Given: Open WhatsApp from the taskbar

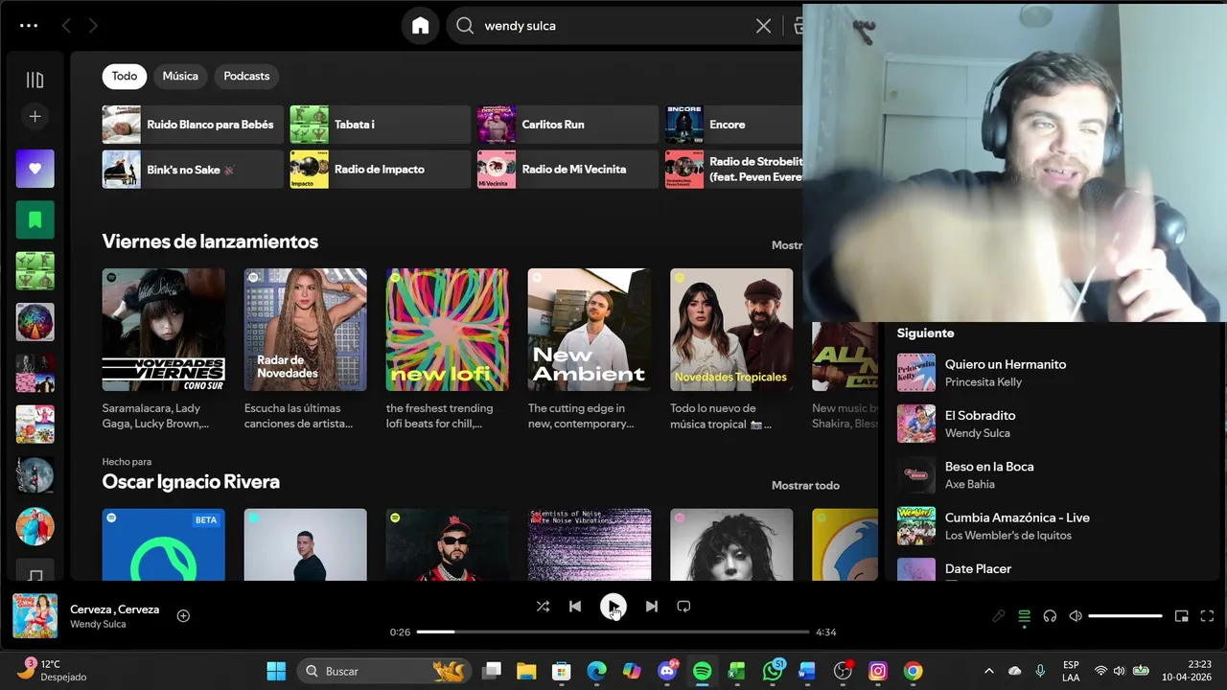Looking at the screenshot, I should (773, 671).
